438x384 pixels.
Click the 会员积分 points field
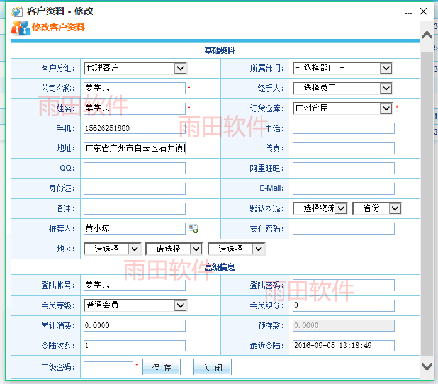click(344, 305)
